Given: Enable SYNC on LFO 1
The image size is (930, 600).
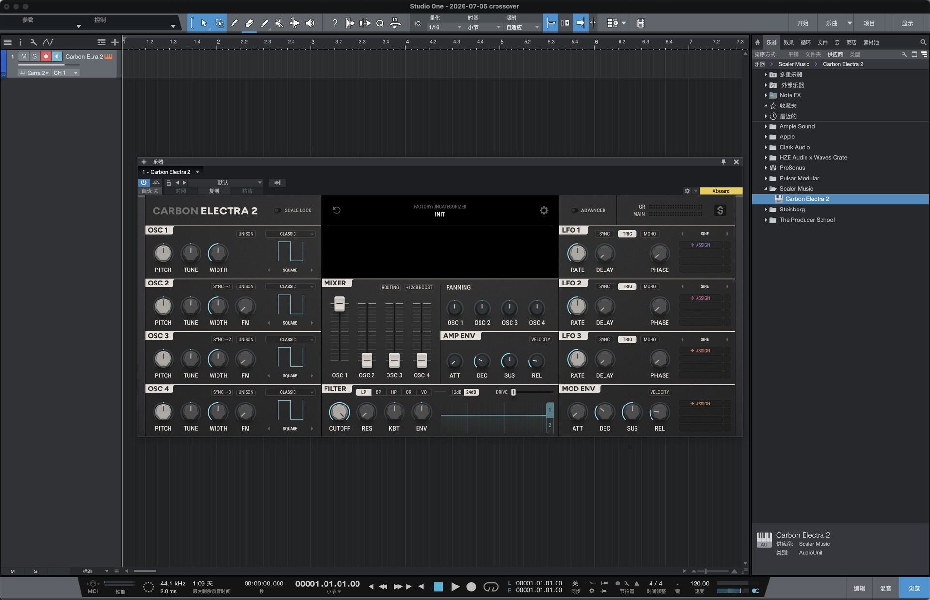Looking at the screenshot, I should click(604, 234).
